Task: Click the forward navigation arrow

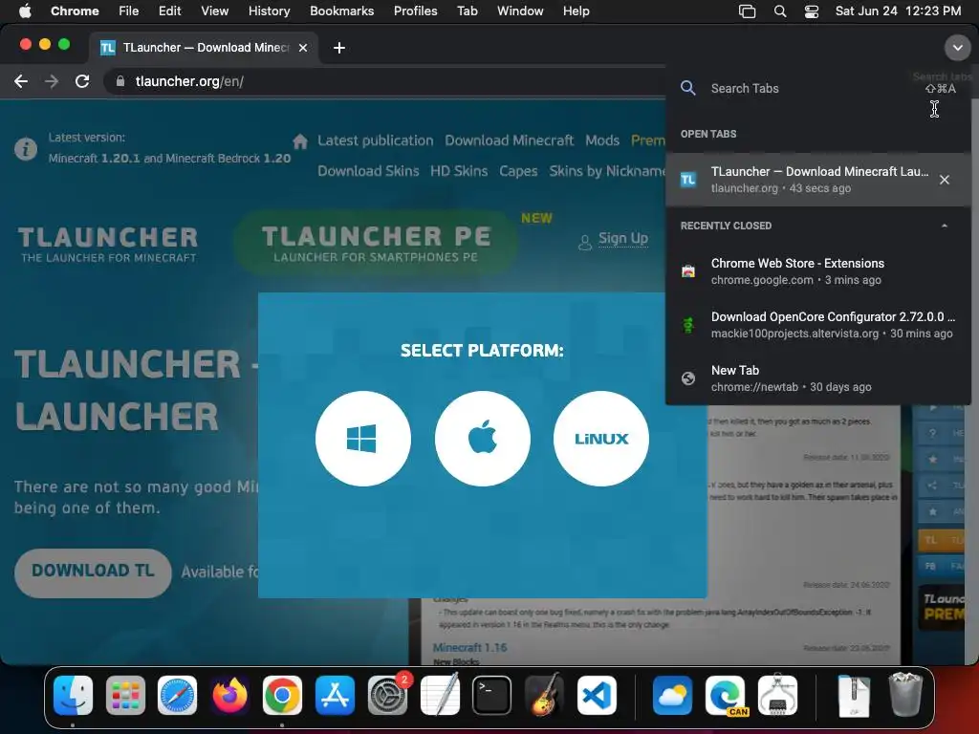Action: click(52, 81)
